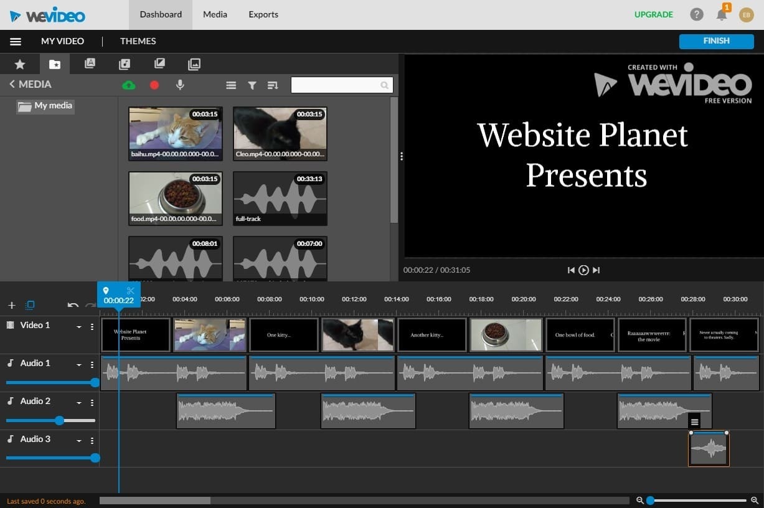Go back from the MEDIA chevron
Image resolution: width=764 pixels, height=508 pixels.
[12, 84]
